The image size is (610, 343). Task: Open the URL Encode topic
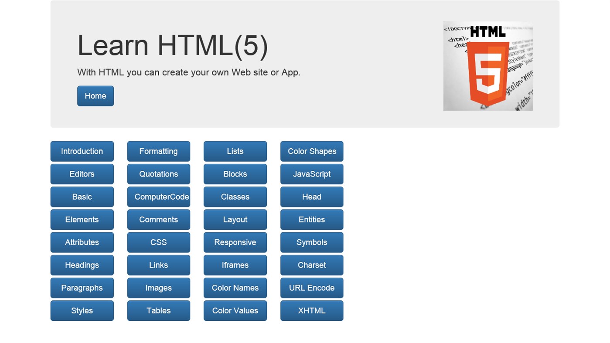312,288
